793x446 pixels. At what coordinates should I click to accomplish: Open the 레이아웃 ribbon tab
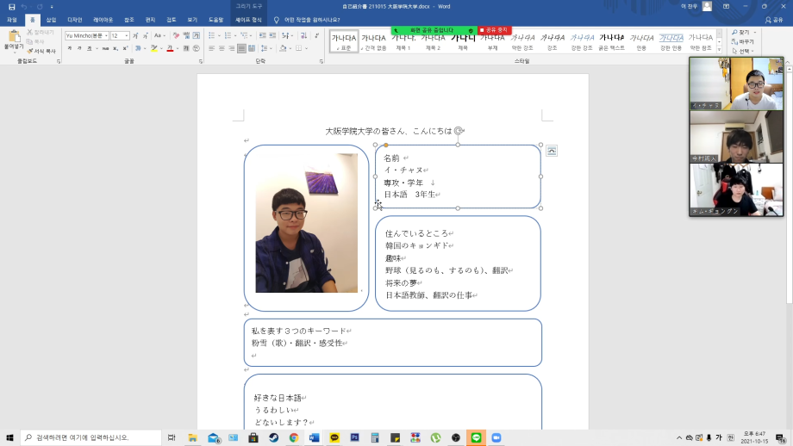(103, 19)
